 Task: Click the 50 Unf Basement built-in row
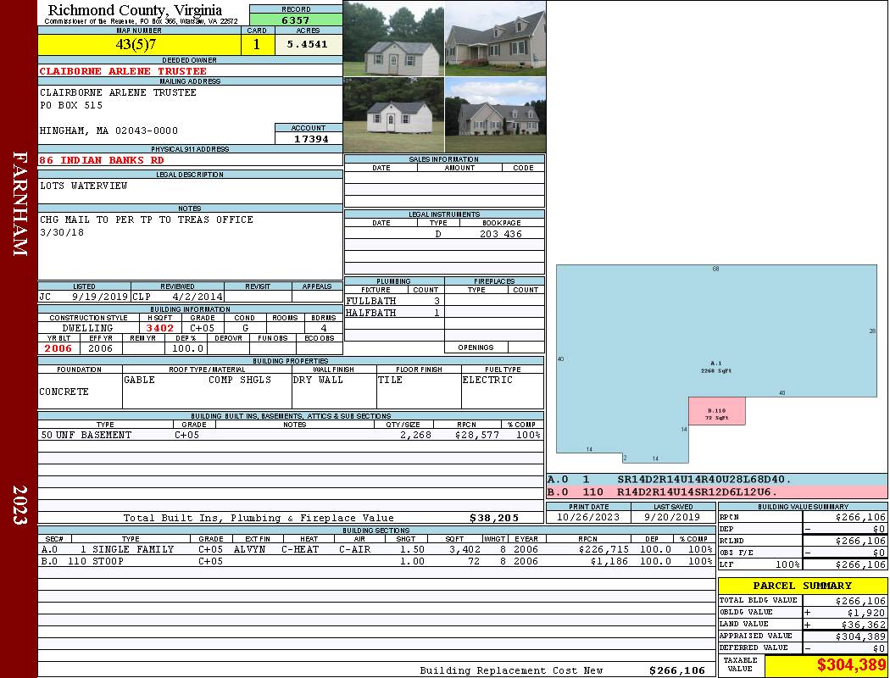[290, 435]
